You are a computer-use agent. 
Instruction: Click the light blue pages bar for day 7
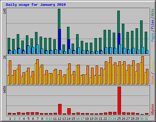(x=37, y=49)
